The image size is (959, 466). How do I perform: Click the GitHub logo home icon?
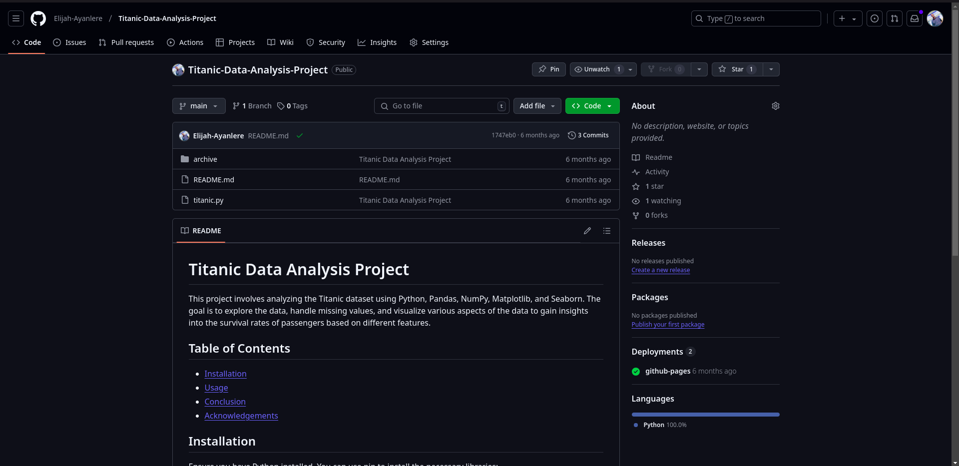(x=38, y=18)
